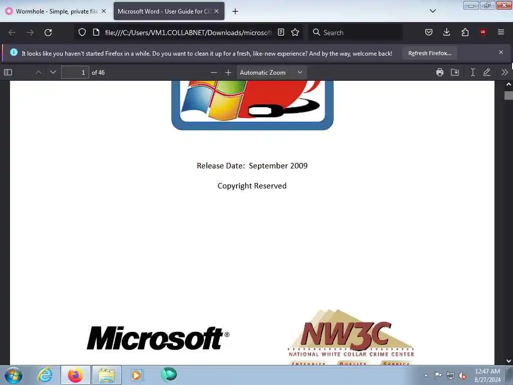Show hidden system tray icons
513x385 pixels.
[426, 375]
